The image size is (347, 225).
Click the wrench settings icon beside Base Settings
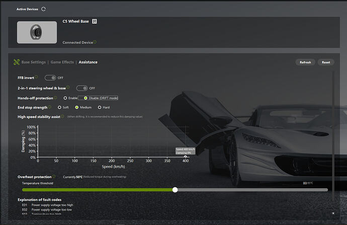point(17,62)
